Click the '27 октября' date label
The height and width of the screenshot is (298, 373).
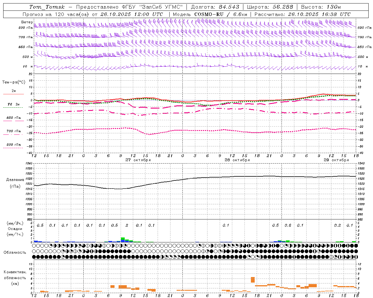pyautogui.click(x=138, y=160)
